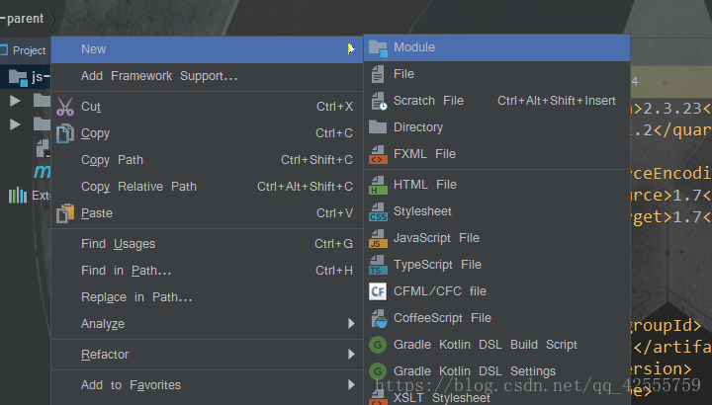The width and height of the screenshot is (712, 405).
Task: Click the Module icon in New submenu
Action: click(x=377, y=47)
